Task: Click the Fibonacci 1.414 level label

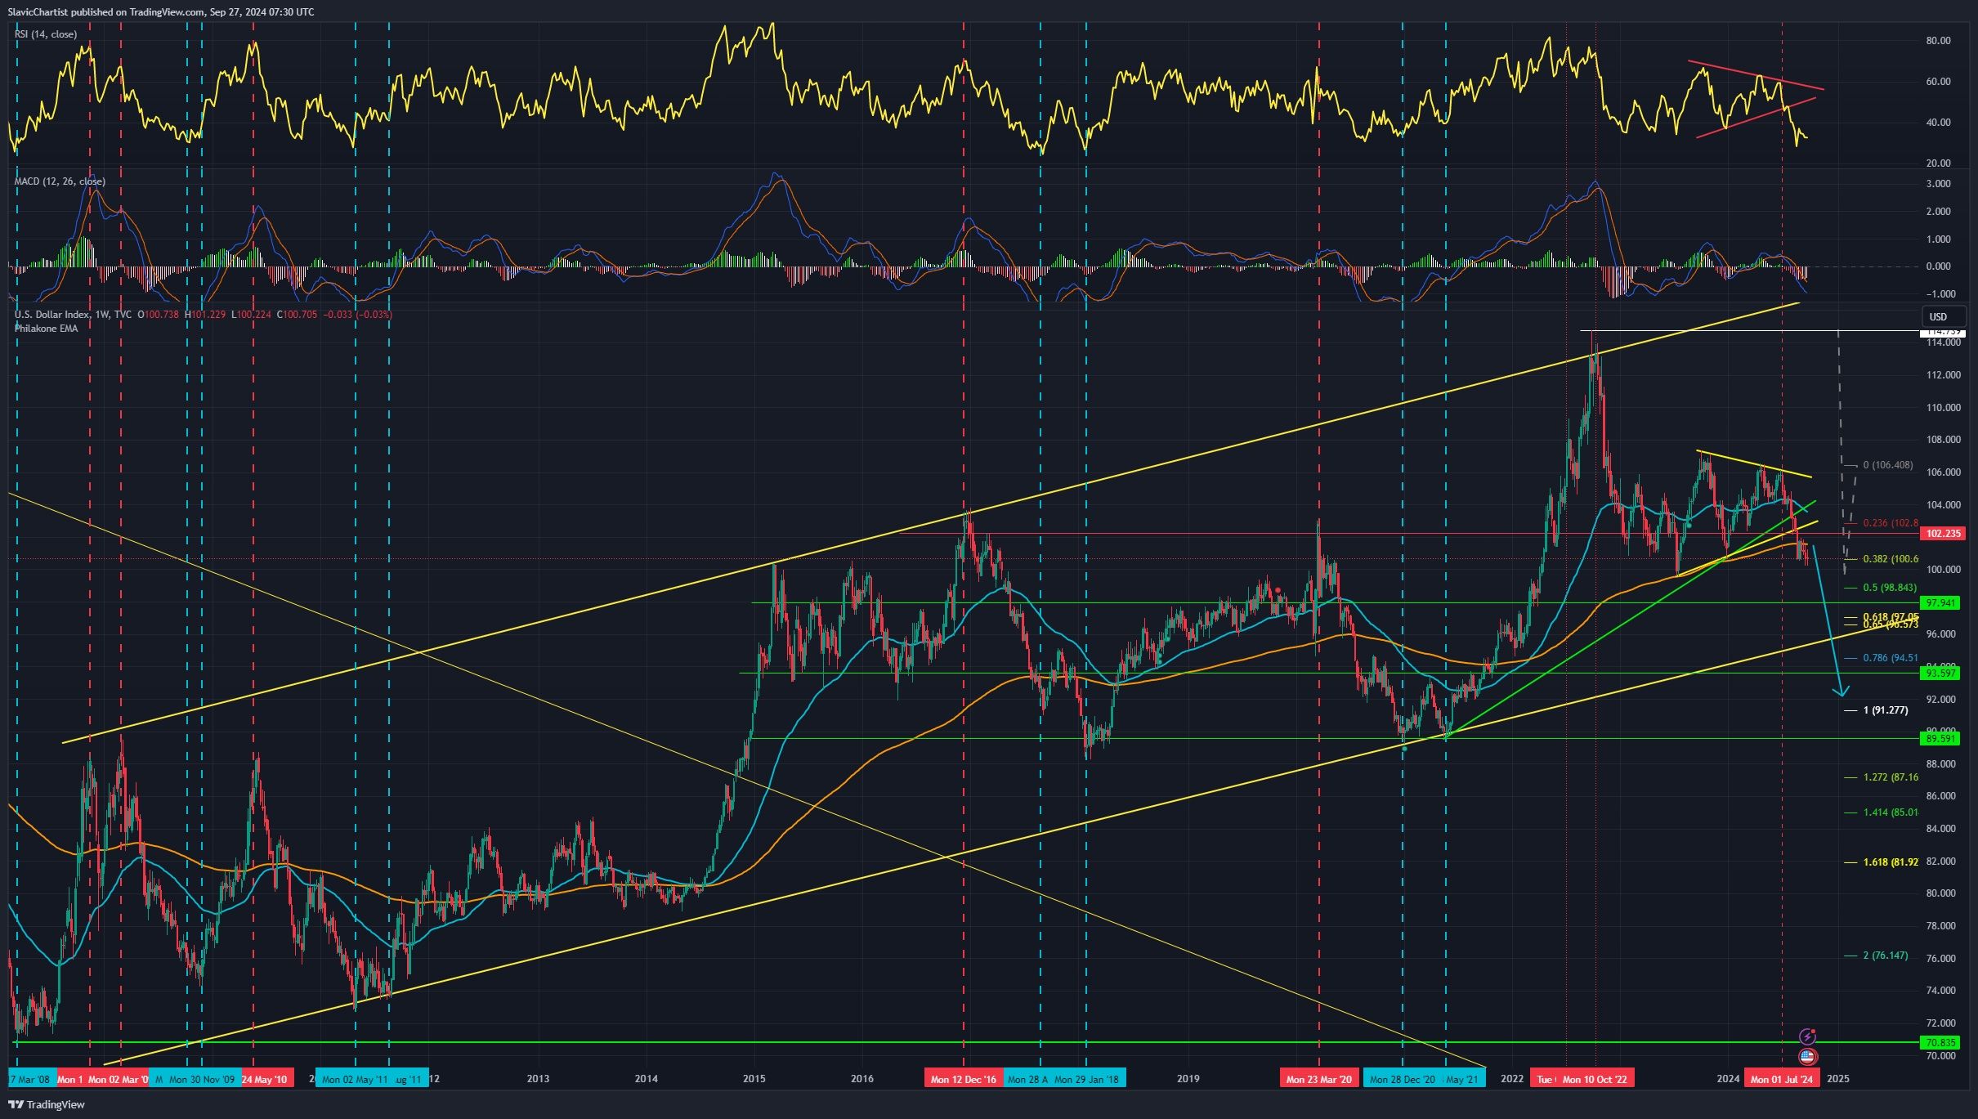Action: pos(1891,813)
